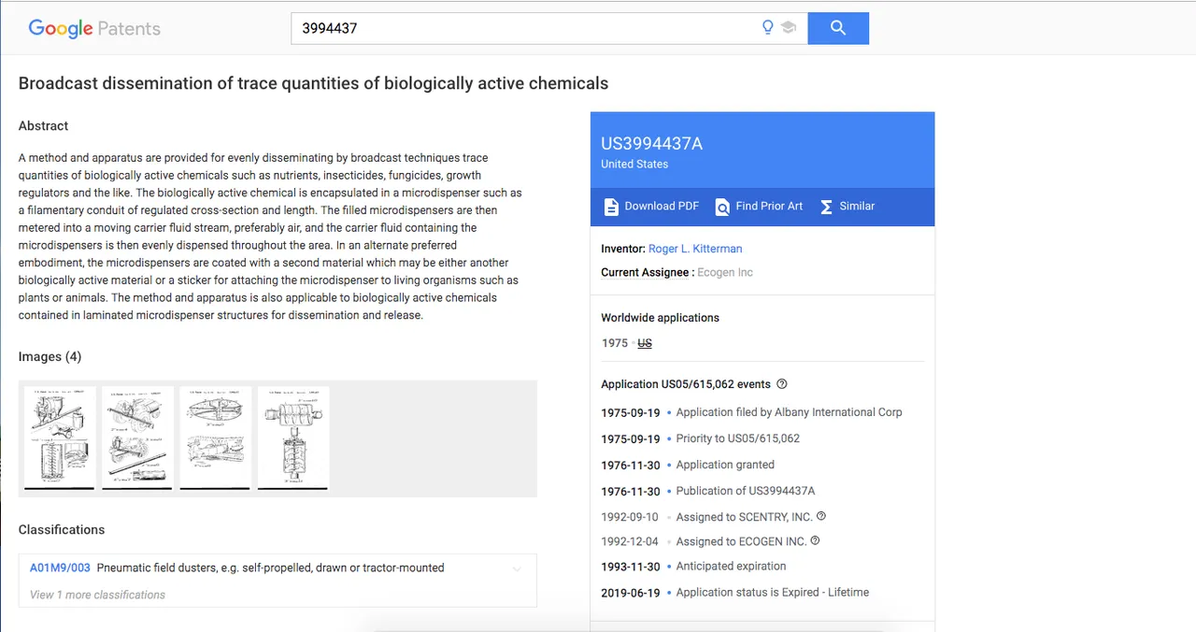
Task: Click the 1993-11-30 event date
Action: (x=631, y=567)
